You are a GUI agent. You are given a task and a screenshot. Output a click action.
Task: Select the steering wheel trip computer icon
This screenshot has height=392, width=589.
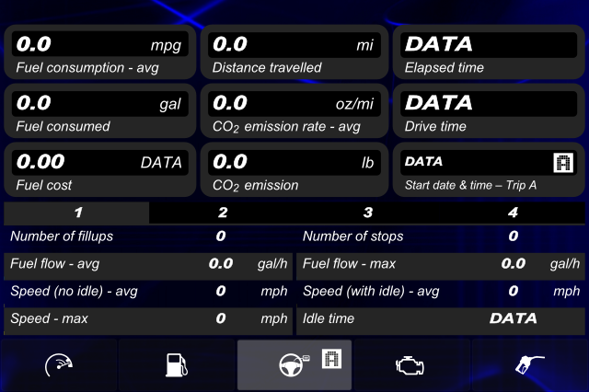point(291,365)
